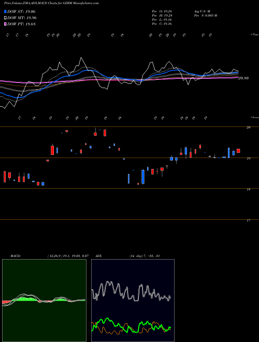Click the white DOW MT legend swatch
Screen dimensions: 259x342
pyautogui.click(x=5, y=18)
